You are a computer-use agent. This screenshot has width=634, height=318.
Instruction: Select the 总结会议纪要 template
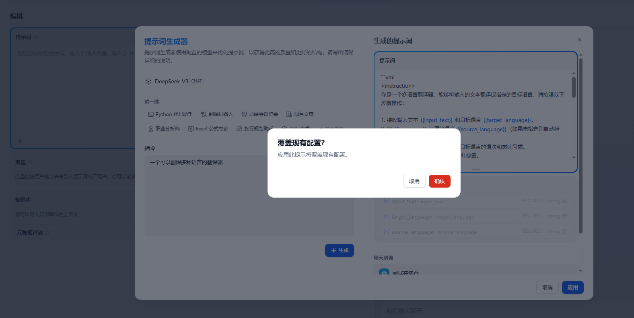(259, 114)
